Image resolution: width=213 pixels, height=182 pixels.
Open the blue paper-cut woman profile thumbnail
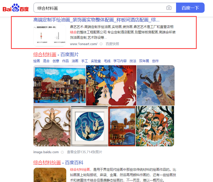[x=111, y=85]
